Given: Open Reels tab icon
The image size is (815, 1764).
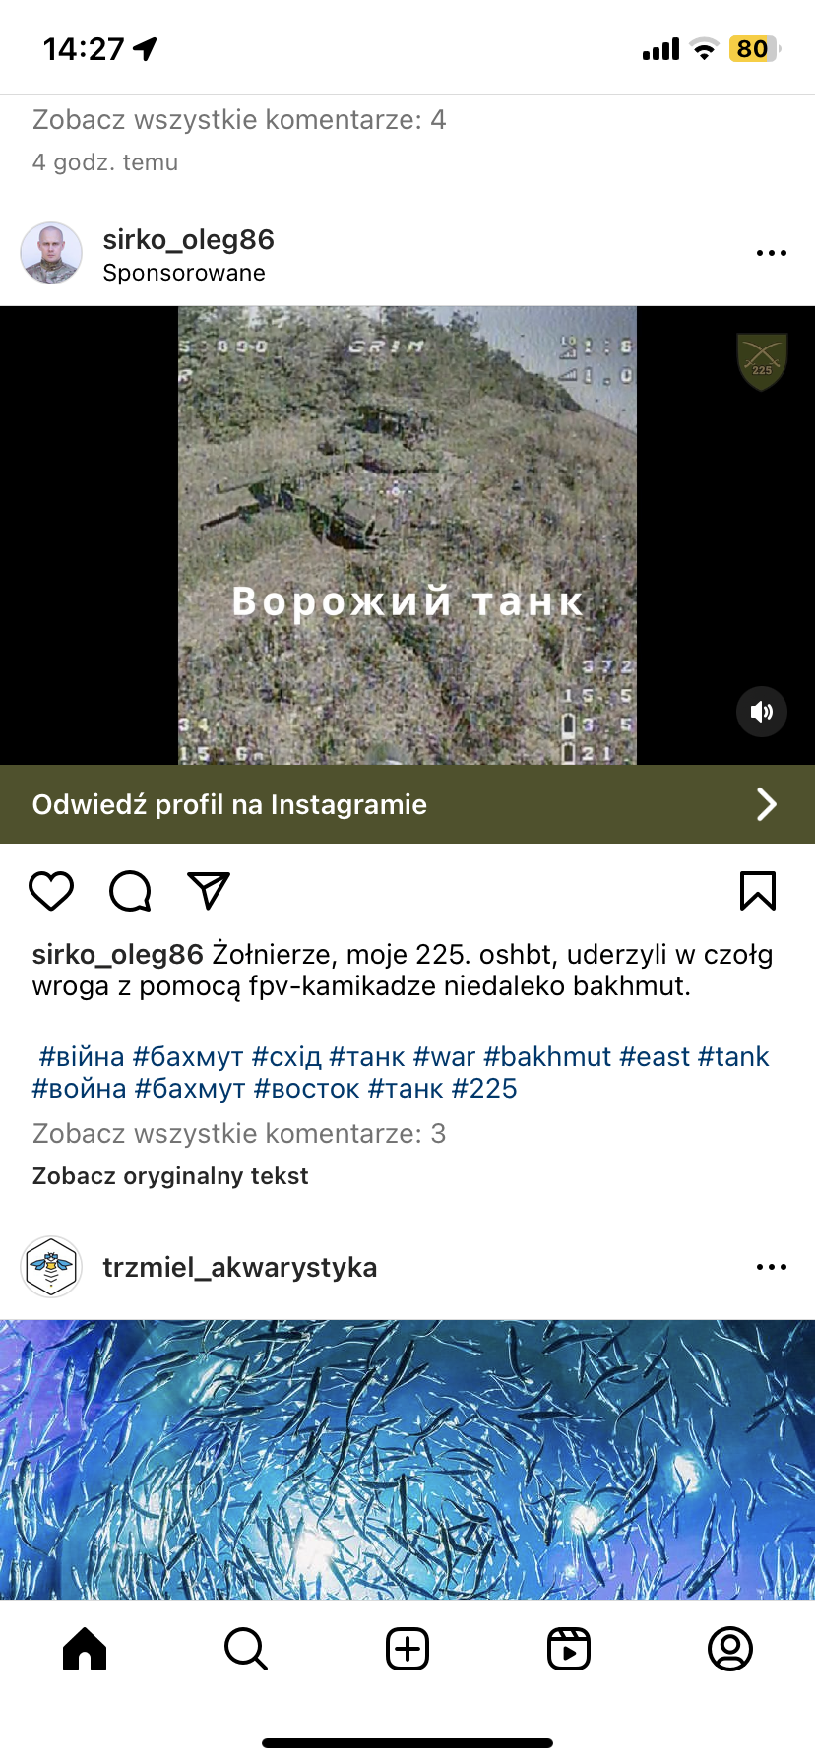Looking at the screenshot, I should click(569, 1649).
